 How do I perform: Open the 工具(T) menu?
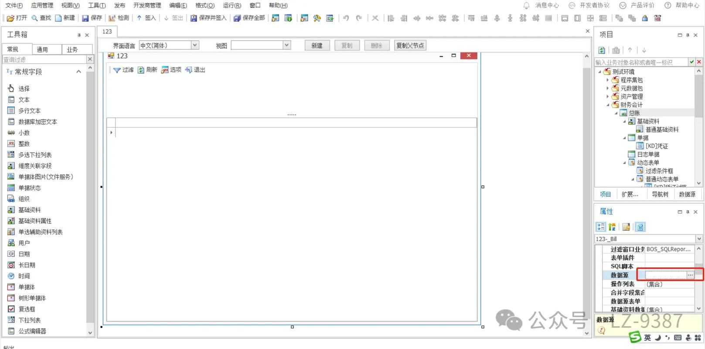click(x=97, y=5)
